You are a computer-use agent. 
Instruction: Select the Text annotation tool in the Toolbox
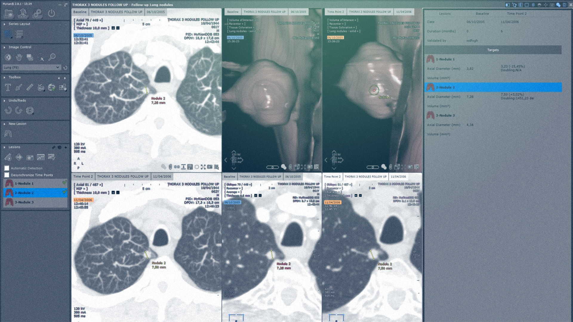[x=8, y=87]
